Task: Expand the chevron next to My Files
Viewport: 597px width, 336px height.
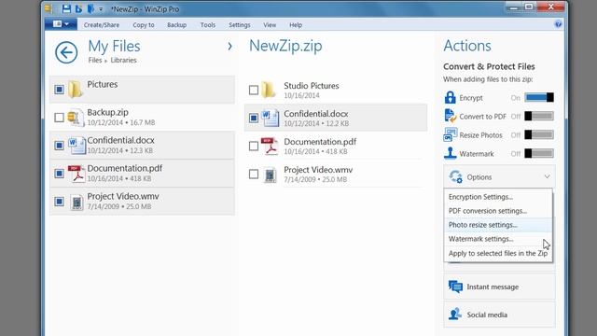Action: click(229, 46)
